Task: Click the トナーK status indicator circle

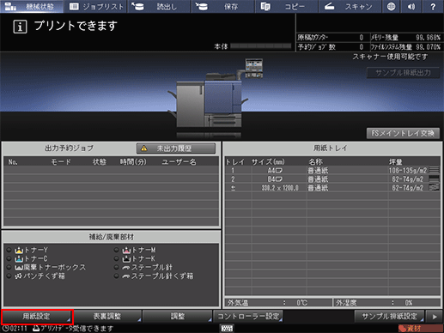Action: [x=116, y=258]
